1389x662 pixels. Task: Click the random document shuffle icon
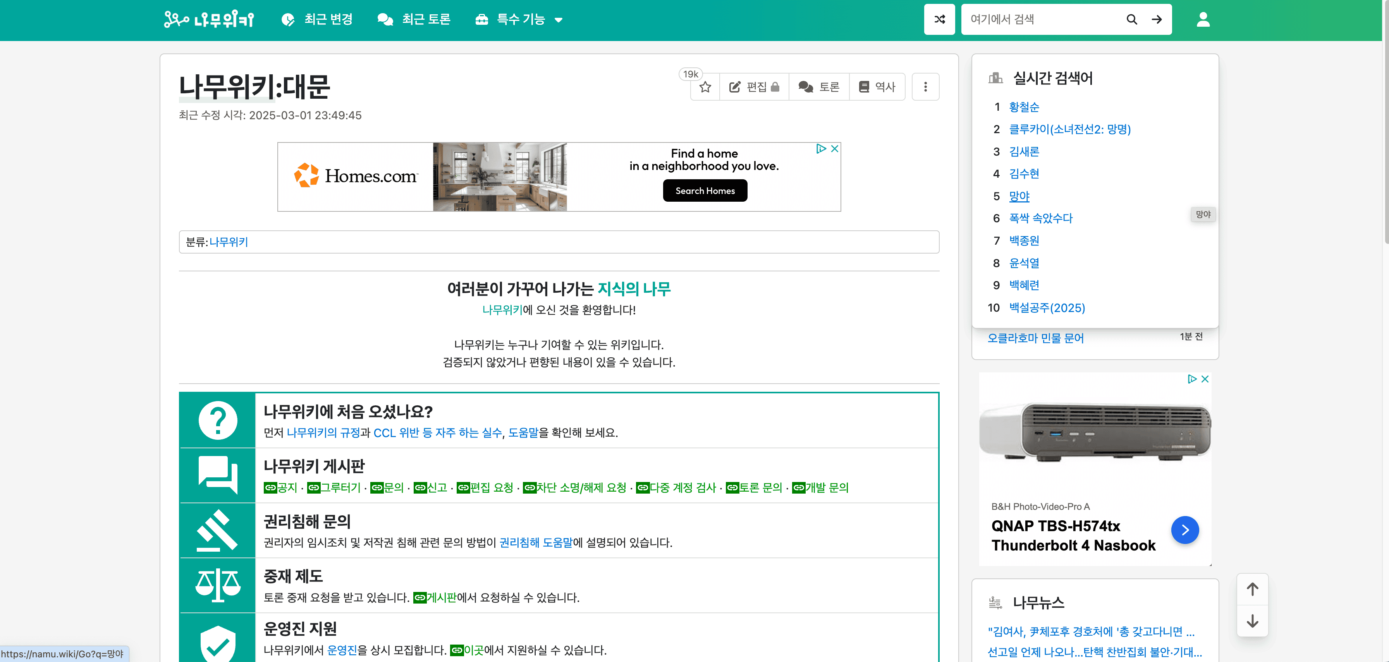939,19
